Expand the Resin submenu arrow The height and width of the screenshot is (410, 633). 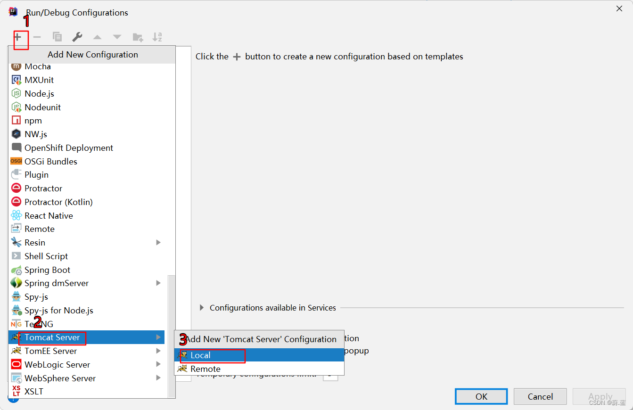coord(158,243)
